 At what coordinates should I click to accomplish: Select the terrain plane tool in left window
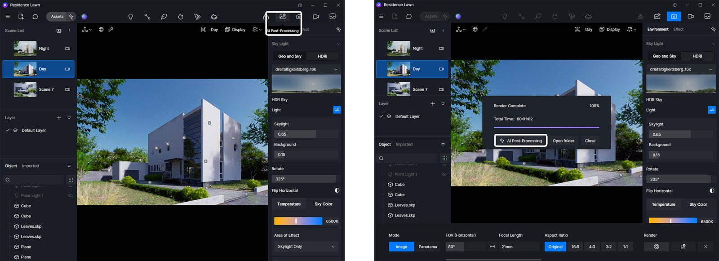[214, 17]
